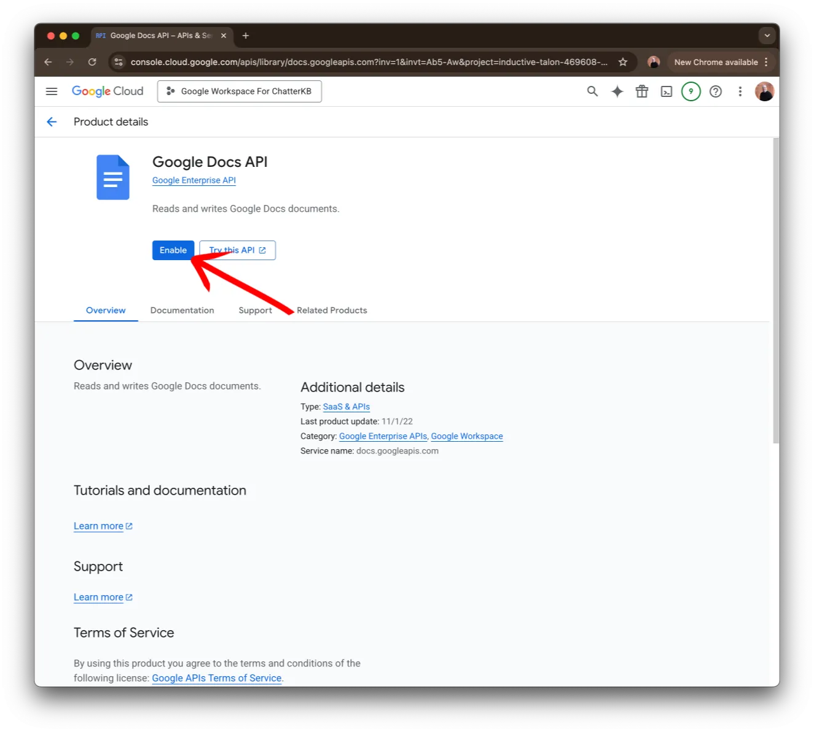Select the Google Docs API browser tab
The image size is (814, 732).
coord(162,36)
